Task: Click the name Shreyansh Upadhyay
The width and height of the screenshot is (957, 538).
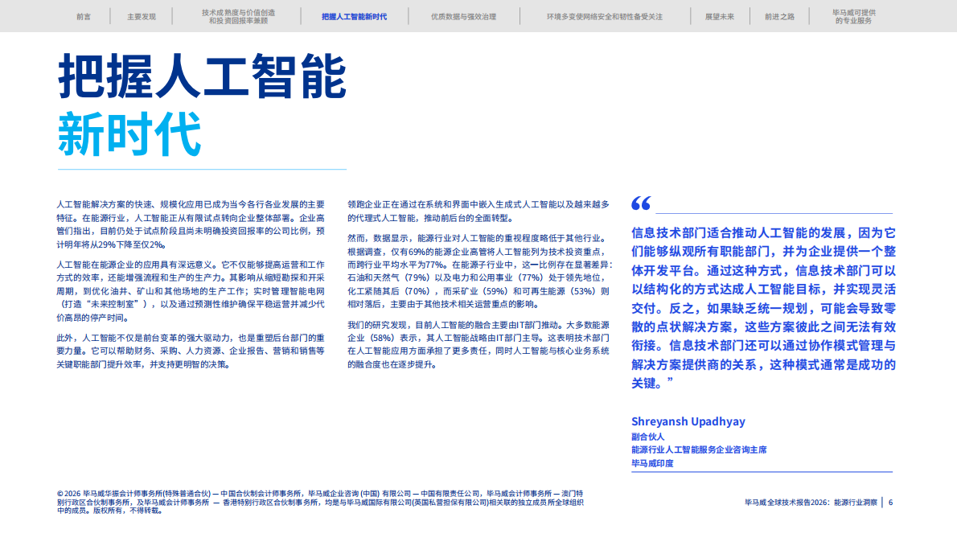Action: click(x=688, y=421)
